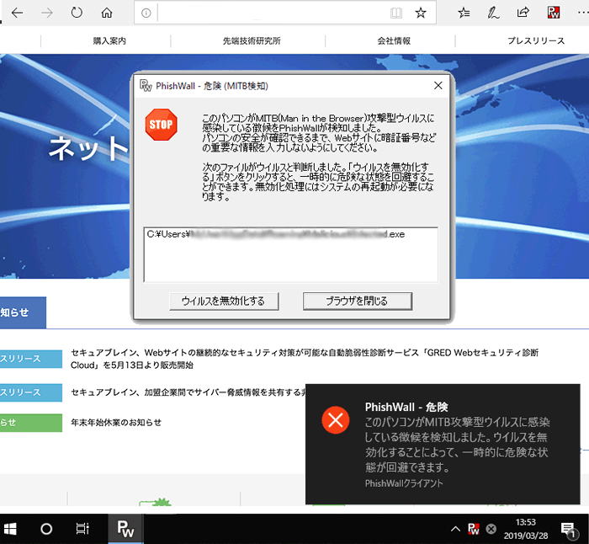Click the share icon in toolbar
This screenshot has width=589, height=544.
coord(523,13)
